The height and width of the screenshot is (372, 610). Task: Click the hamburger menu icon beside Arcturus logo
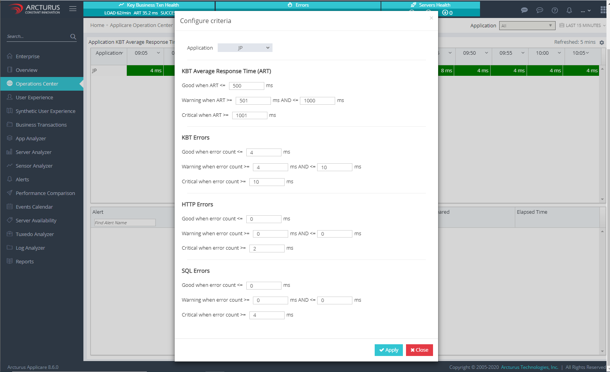pos(73,9)
